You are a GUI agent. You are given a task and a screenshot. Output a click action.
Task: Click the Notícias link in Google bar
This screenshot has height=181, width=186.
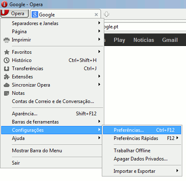(x=144, y=40)
